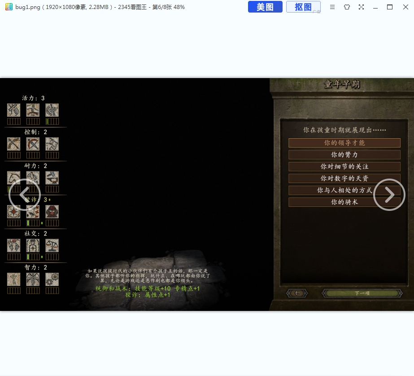
Task: Click the Scouting compass icon under 狡诈
Action: point(14,212)
